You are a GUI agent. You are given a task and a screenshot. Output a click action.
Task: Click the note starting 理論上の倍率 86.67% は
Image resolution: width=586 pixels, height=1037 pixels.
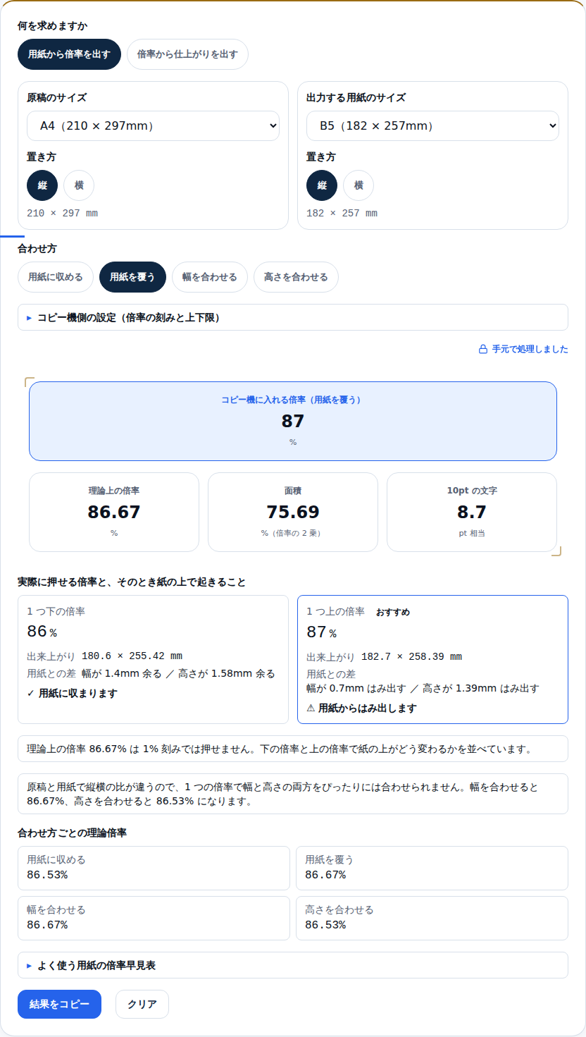[293, 749]
